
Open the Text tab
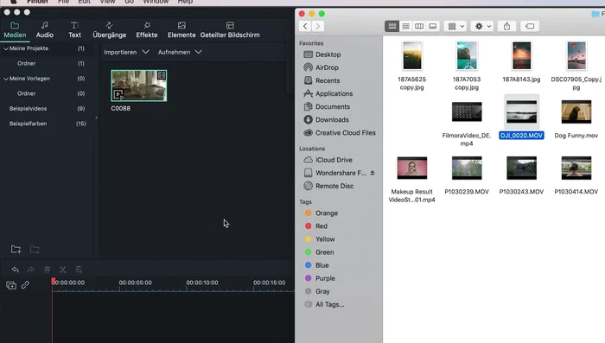pyautogui.click(x=74, y=30)
